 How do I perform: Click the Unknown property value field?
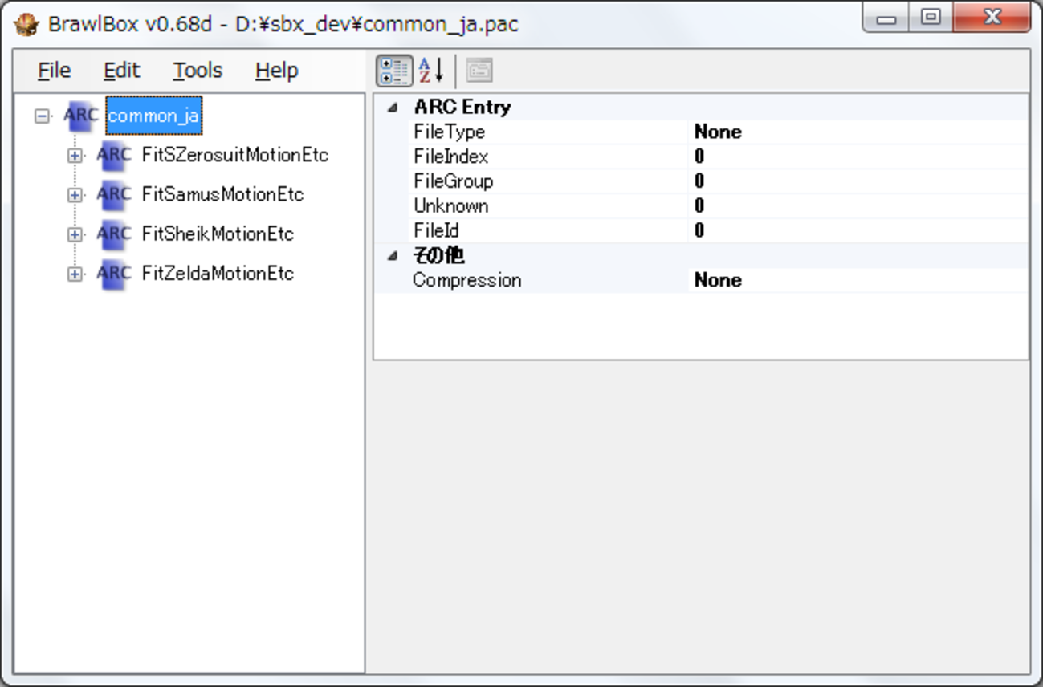click(858, 206)
